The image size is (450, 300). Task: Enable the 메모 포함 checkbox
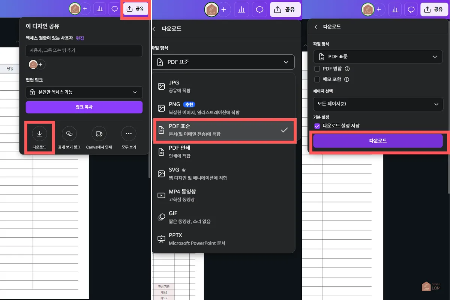pos(317,79)
